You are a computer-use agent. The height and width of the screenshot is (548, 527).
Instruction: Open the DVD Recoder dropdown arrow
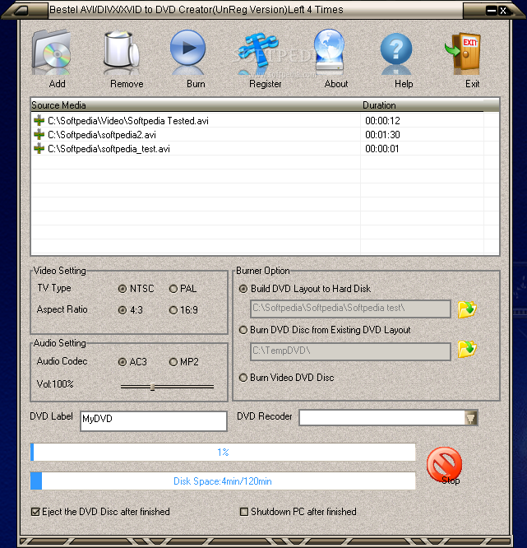471,418
